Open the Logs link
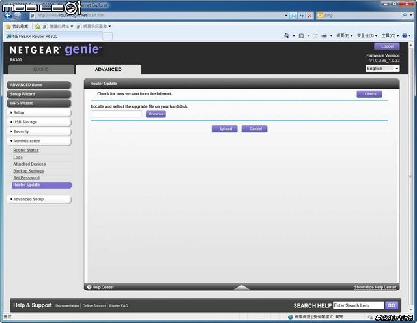417x323 pixels. [x=18, y=157]
